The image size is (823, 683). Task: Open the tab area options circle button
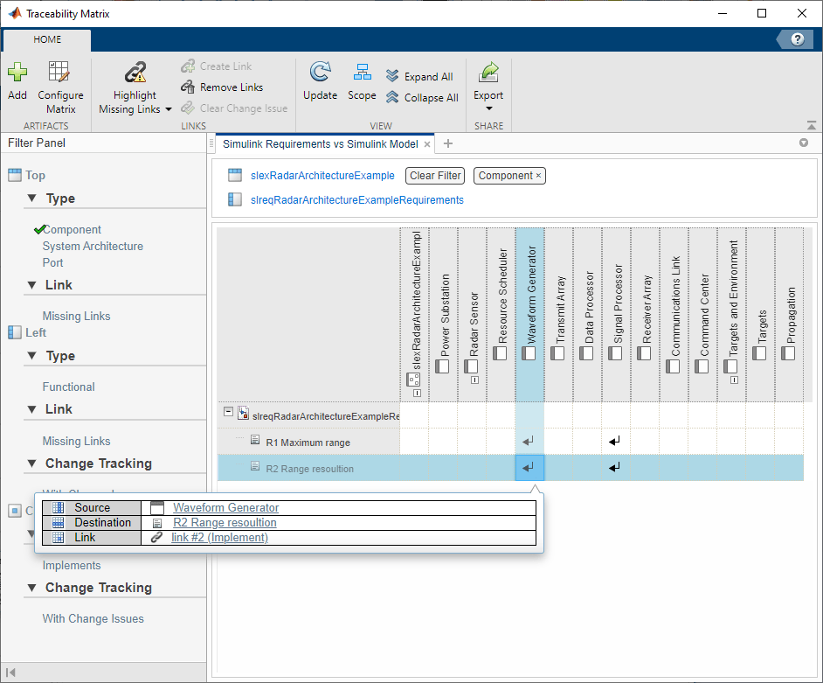804,143
